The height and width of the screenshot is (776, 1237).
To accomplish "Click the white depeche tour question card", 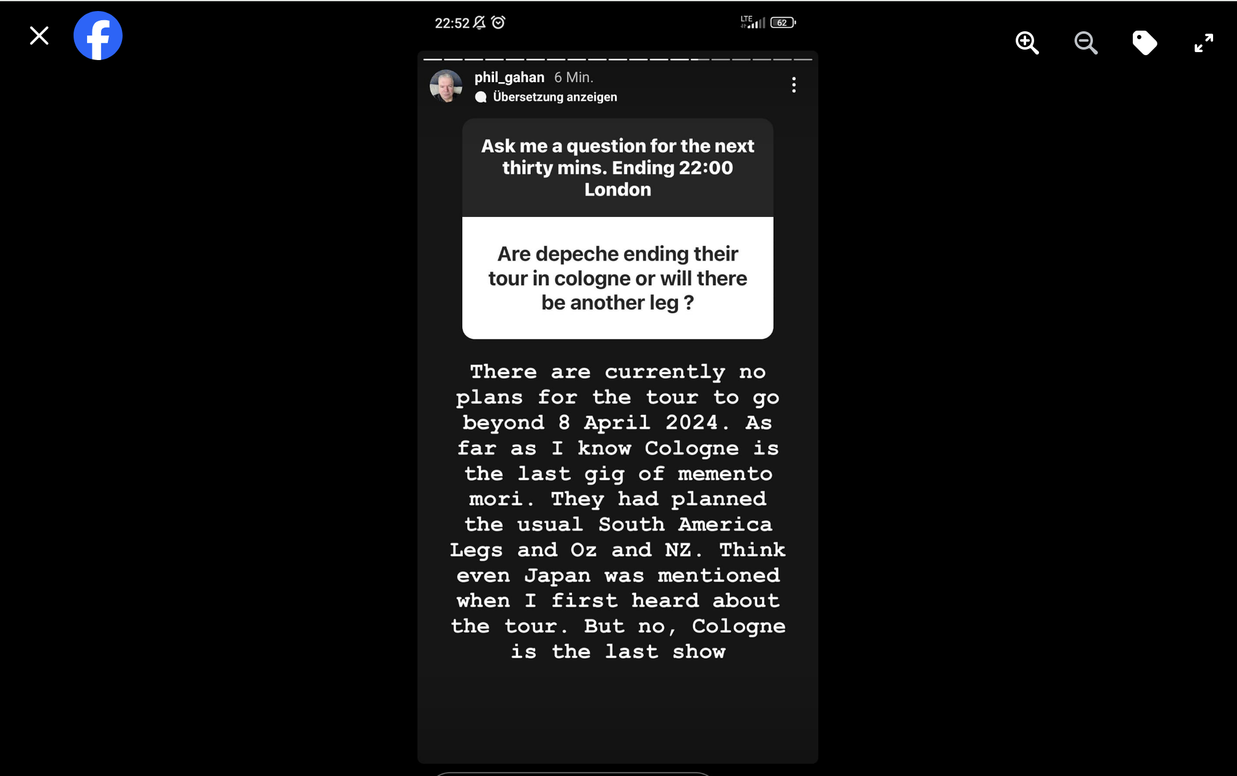I will pos(617,278).
